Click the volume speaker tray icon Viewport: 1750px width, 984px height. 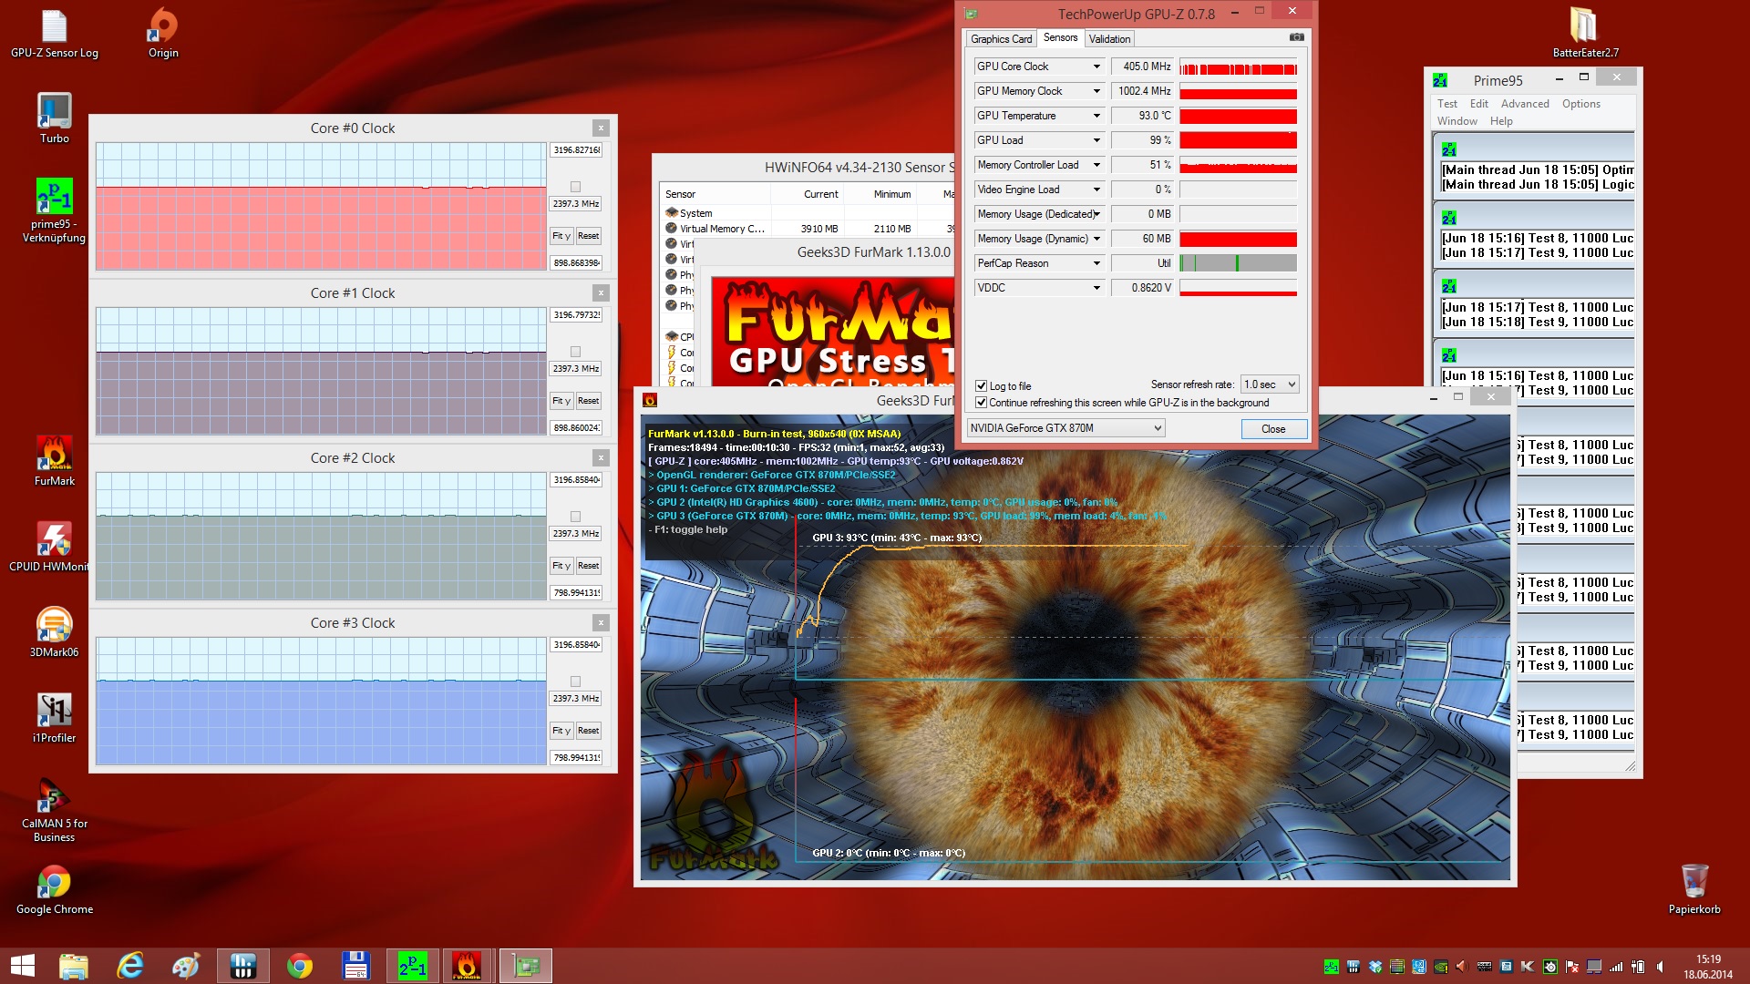[x=1660, y=967]
